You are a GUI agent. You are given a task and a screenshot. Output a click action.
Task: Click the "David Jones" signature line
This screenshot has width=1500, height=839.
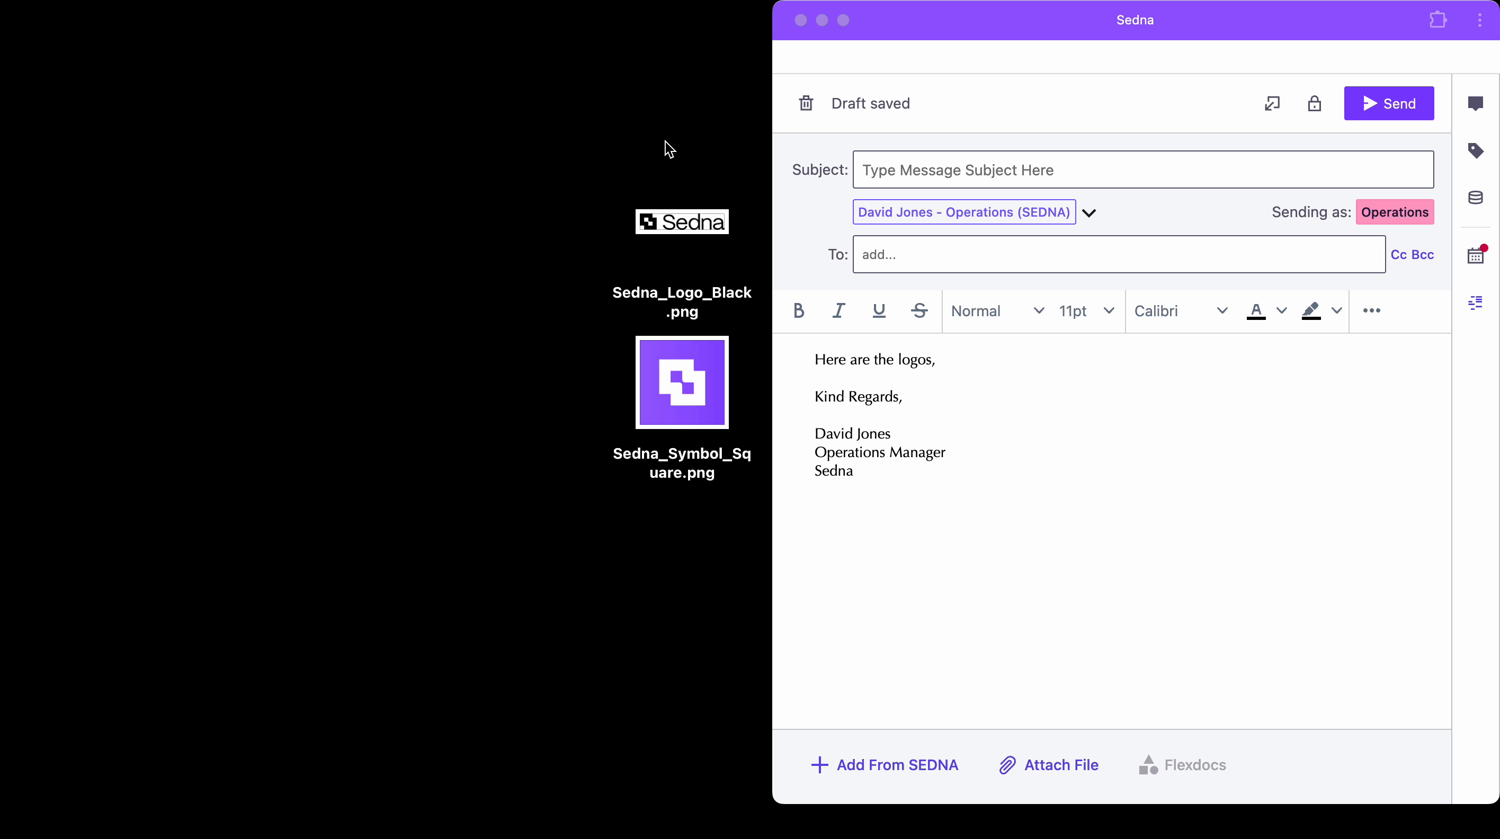click(852, 434)
